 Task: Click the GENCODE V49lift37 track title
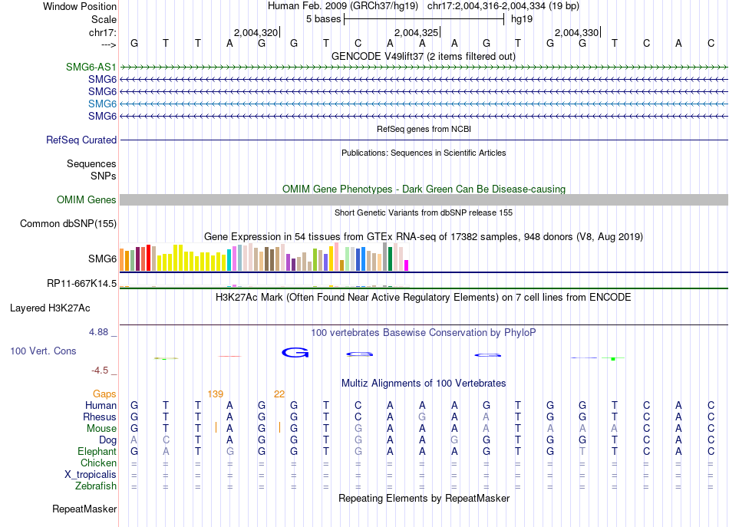(424, 56)
